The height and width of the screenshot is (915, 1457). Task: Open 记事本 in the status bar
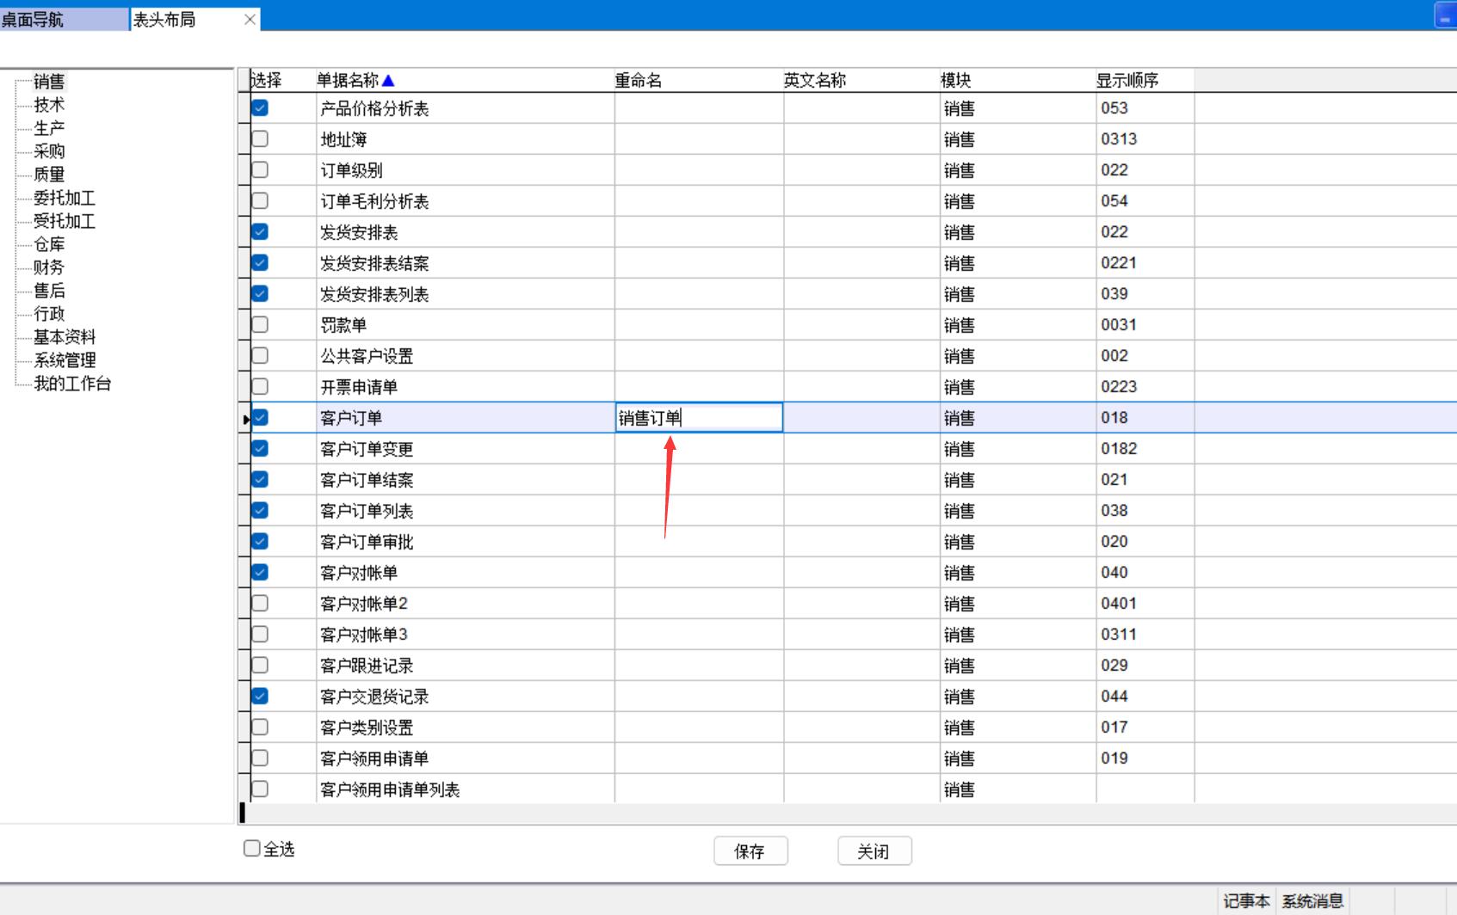(x=1246, y=900)
